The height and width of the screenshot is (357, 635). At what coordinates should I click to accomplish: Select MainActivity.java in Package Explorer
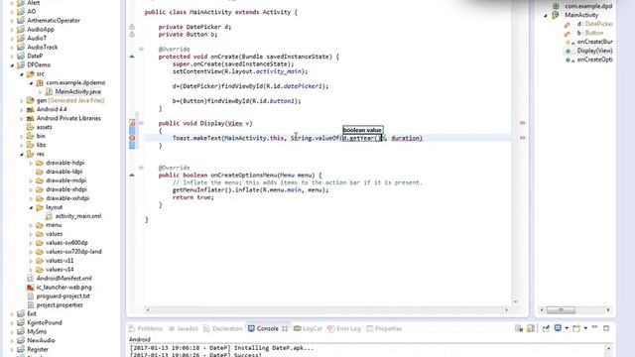77,92
